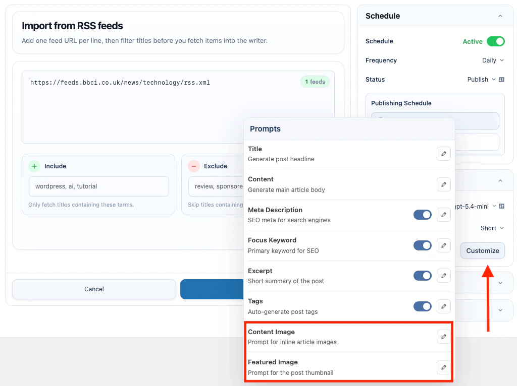Click 'Only fetch titles containing these terms.' text
This screenshot has height=386, width=517.
[x=81, y=205]
